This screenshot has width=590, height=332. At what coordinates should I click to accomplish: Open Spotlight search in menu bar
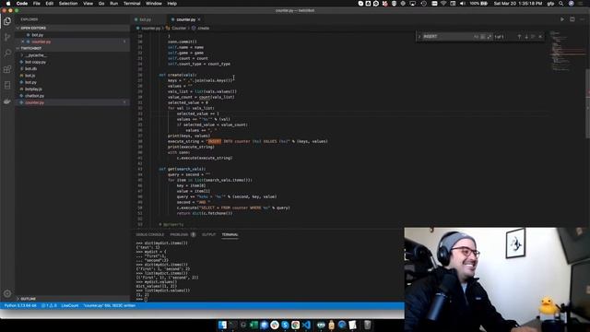(x=561, y=4)
